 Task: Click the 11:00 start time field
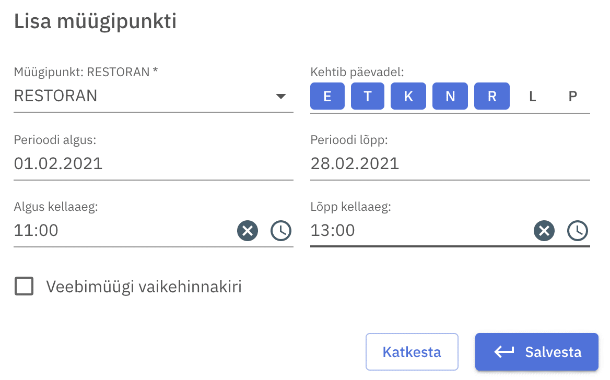click(123, 230)
